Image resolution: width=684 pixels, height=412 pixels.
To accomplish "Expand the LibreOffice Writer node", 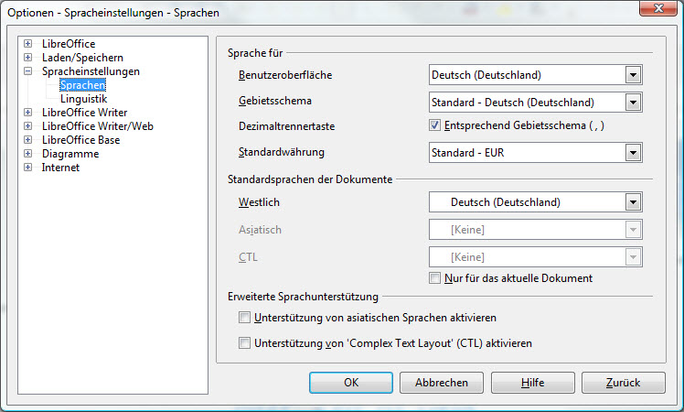I will (28, 113).
